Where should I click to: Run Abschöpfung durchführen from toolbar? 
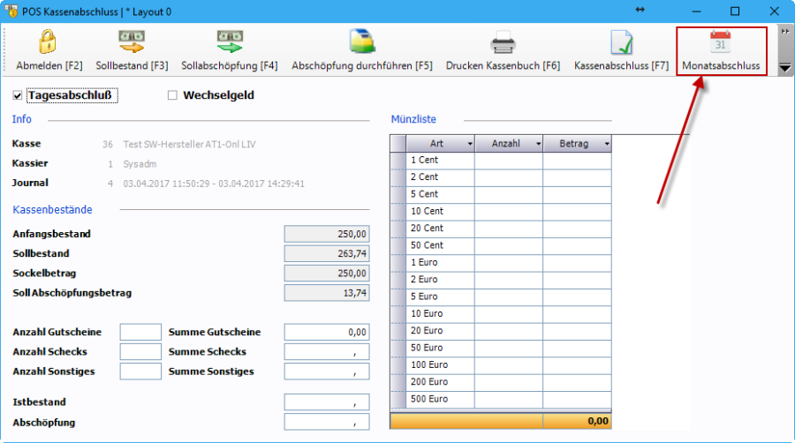(361, 42)
